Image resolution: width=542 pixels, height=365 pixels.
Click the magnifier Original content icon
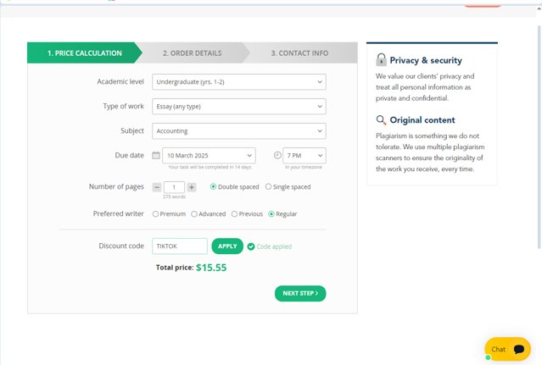pyautogui.click(x=382, y=120)
